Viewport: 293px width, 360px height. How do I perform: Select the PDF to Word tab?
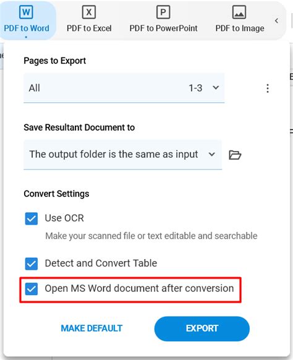pos(27,20)
